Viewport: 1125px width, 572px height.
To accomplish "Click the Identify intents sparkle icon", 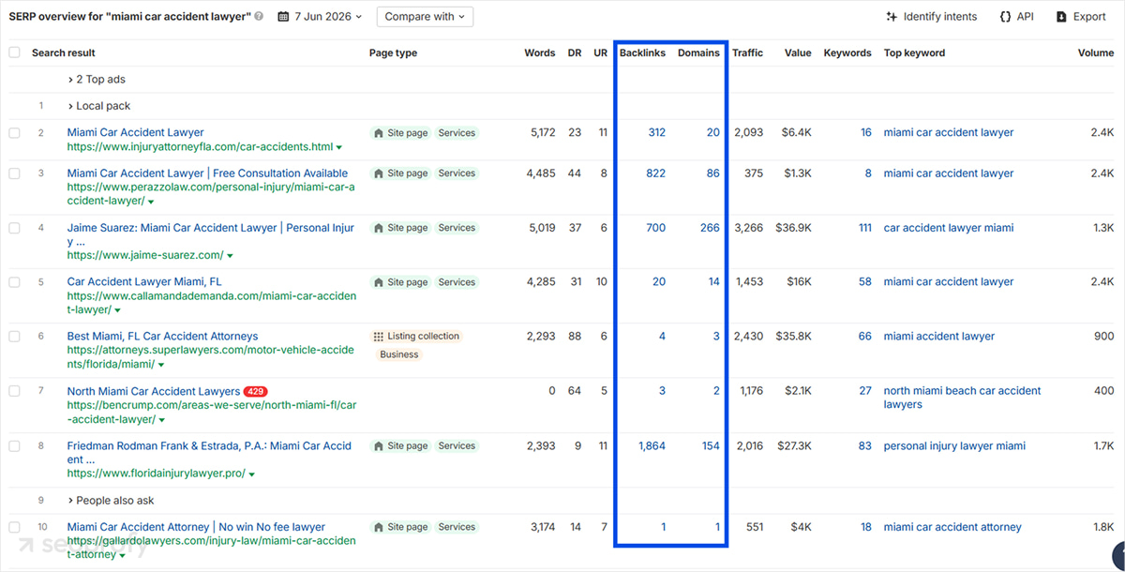I will click(892, 17).
